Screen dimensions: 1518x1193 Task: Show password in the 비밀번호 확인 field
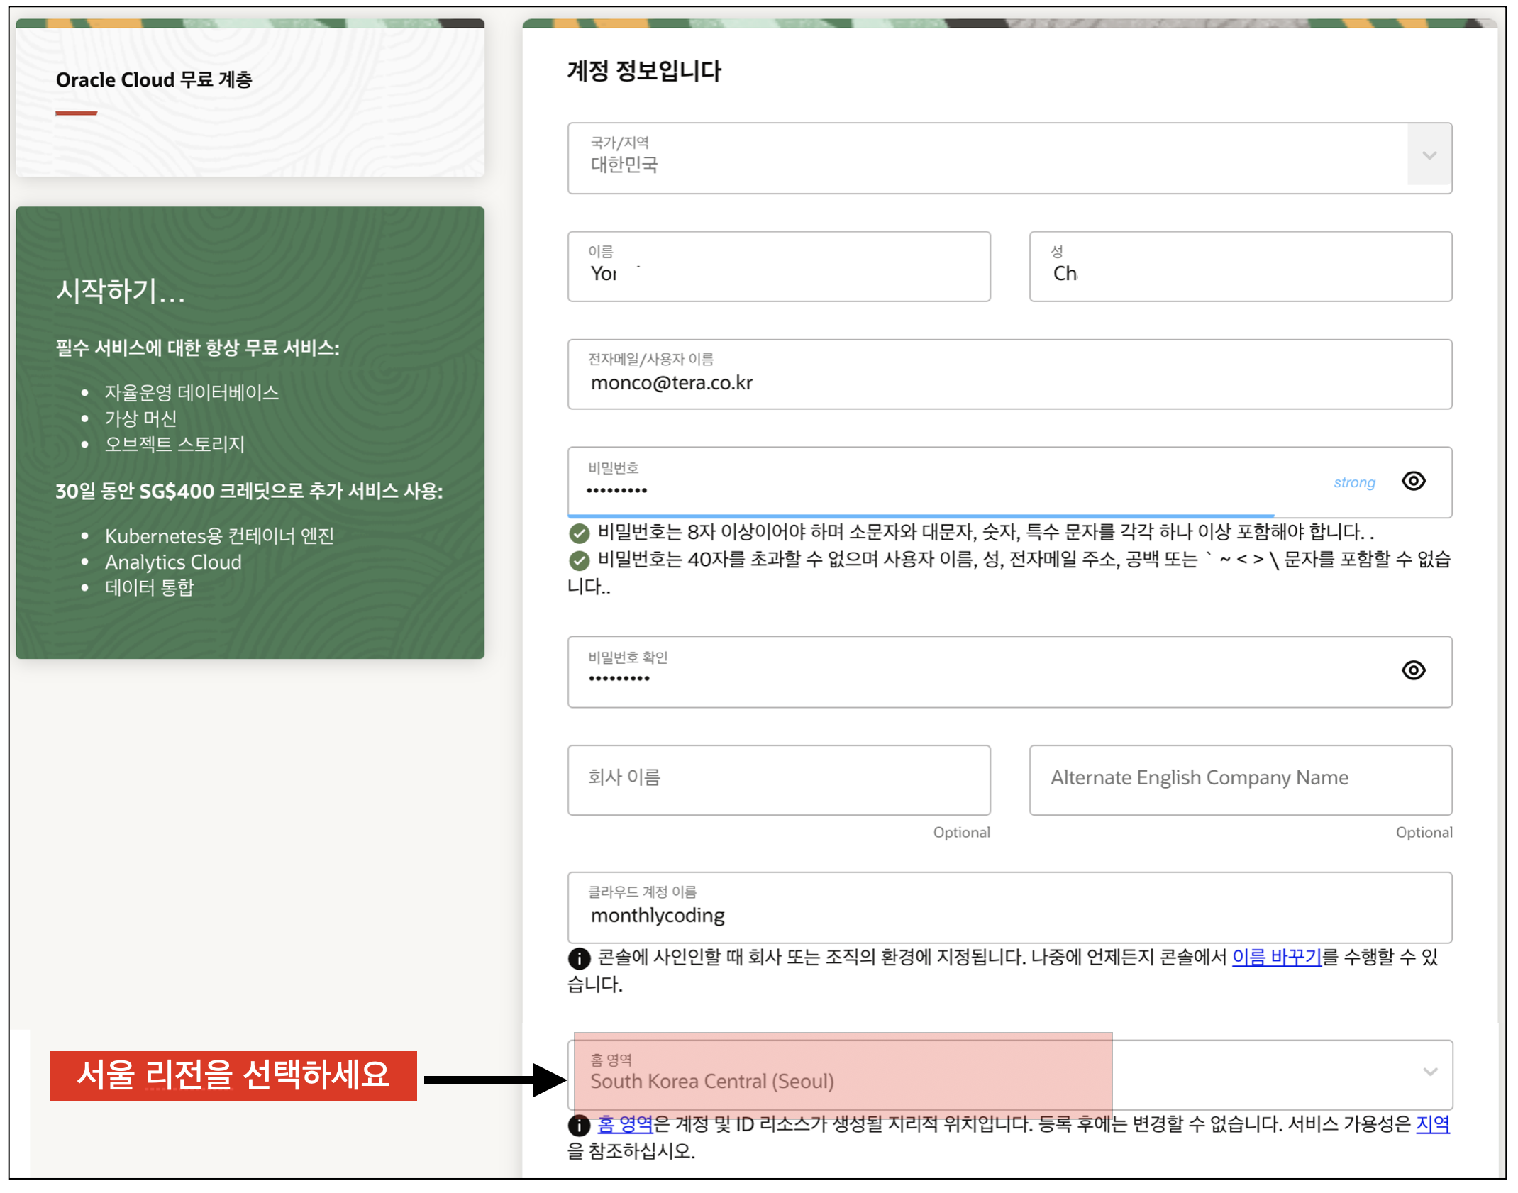[x=1413, y=671]
